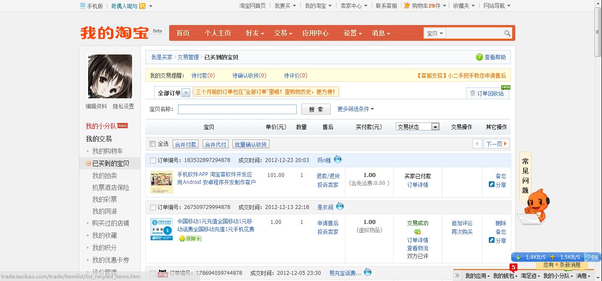Screen dimensions: 602x281
Task: Click Wangwang icon next to 易充宝话费
Action: (x=368, y=272)
